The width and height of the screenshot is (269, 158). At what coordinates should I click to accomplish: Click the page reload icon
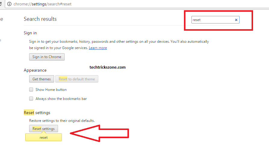pos(1,4)
